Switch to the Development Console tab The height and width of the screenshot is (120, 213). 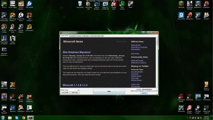pyautogui.click(x=75, y=36)
